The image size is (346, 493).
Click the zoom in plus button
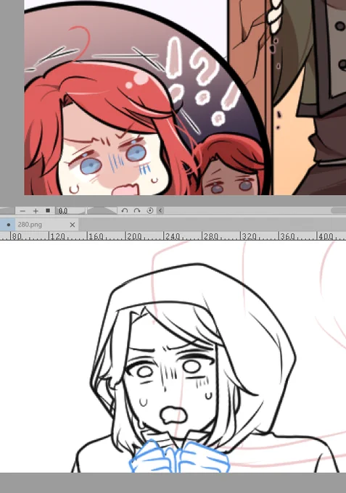(x=36, y=211)
